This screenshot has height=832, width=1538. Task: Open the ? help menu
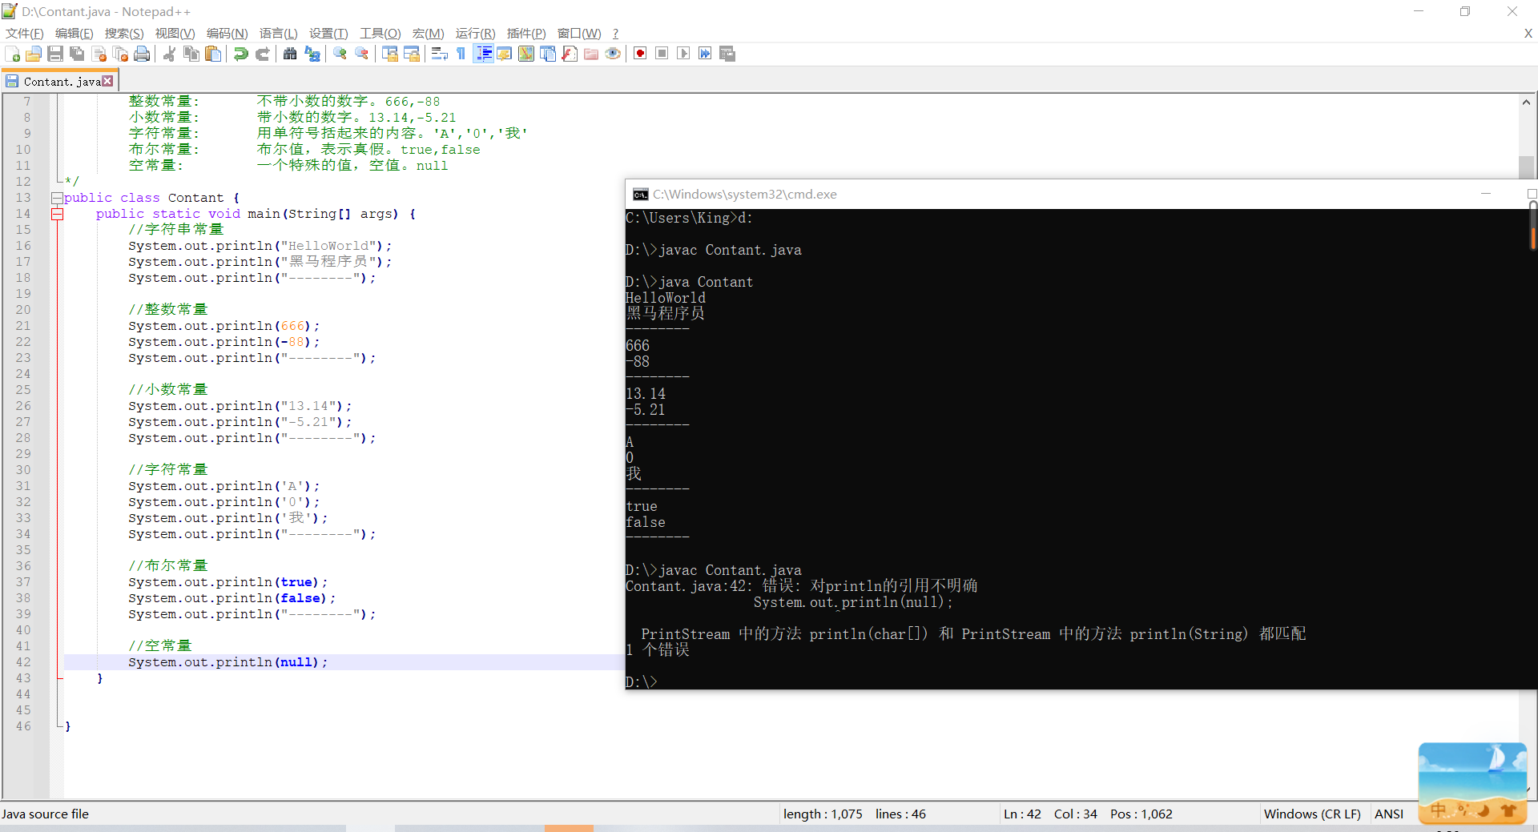[x=615, y=33]
